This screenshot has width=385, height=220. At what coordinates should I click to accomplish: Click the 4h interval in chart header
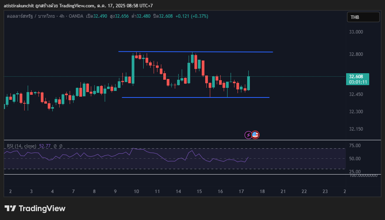point(57,16)
